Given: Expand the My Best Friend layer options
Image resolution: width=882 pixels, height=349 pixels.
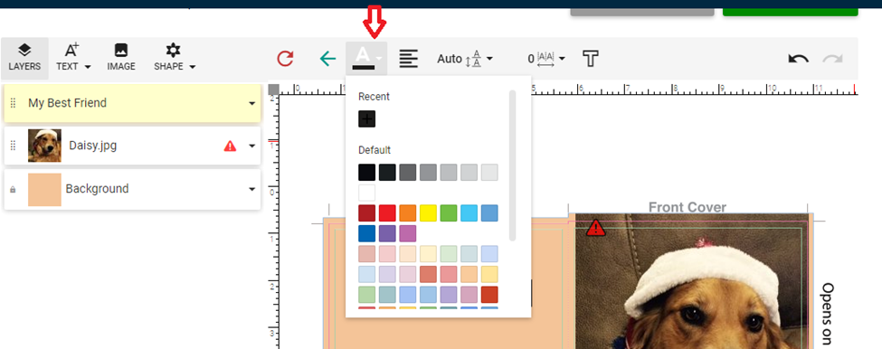Looking at the screenshot, I should (x=252, y=103).
